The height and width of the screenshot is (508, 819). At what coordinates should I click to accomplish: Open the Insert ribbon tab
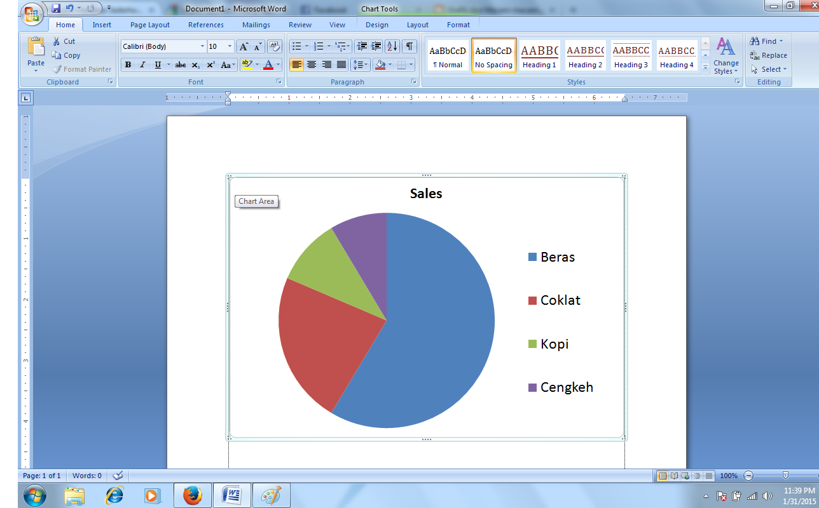coord(102,25)
